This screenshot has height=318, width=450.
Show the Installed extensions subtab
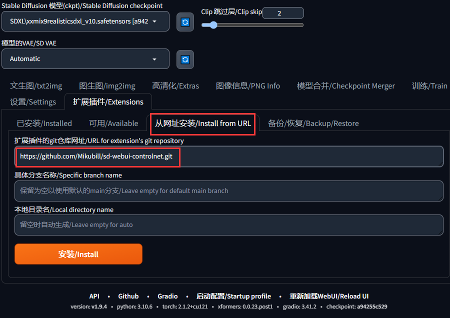click(x=44, y=123)
